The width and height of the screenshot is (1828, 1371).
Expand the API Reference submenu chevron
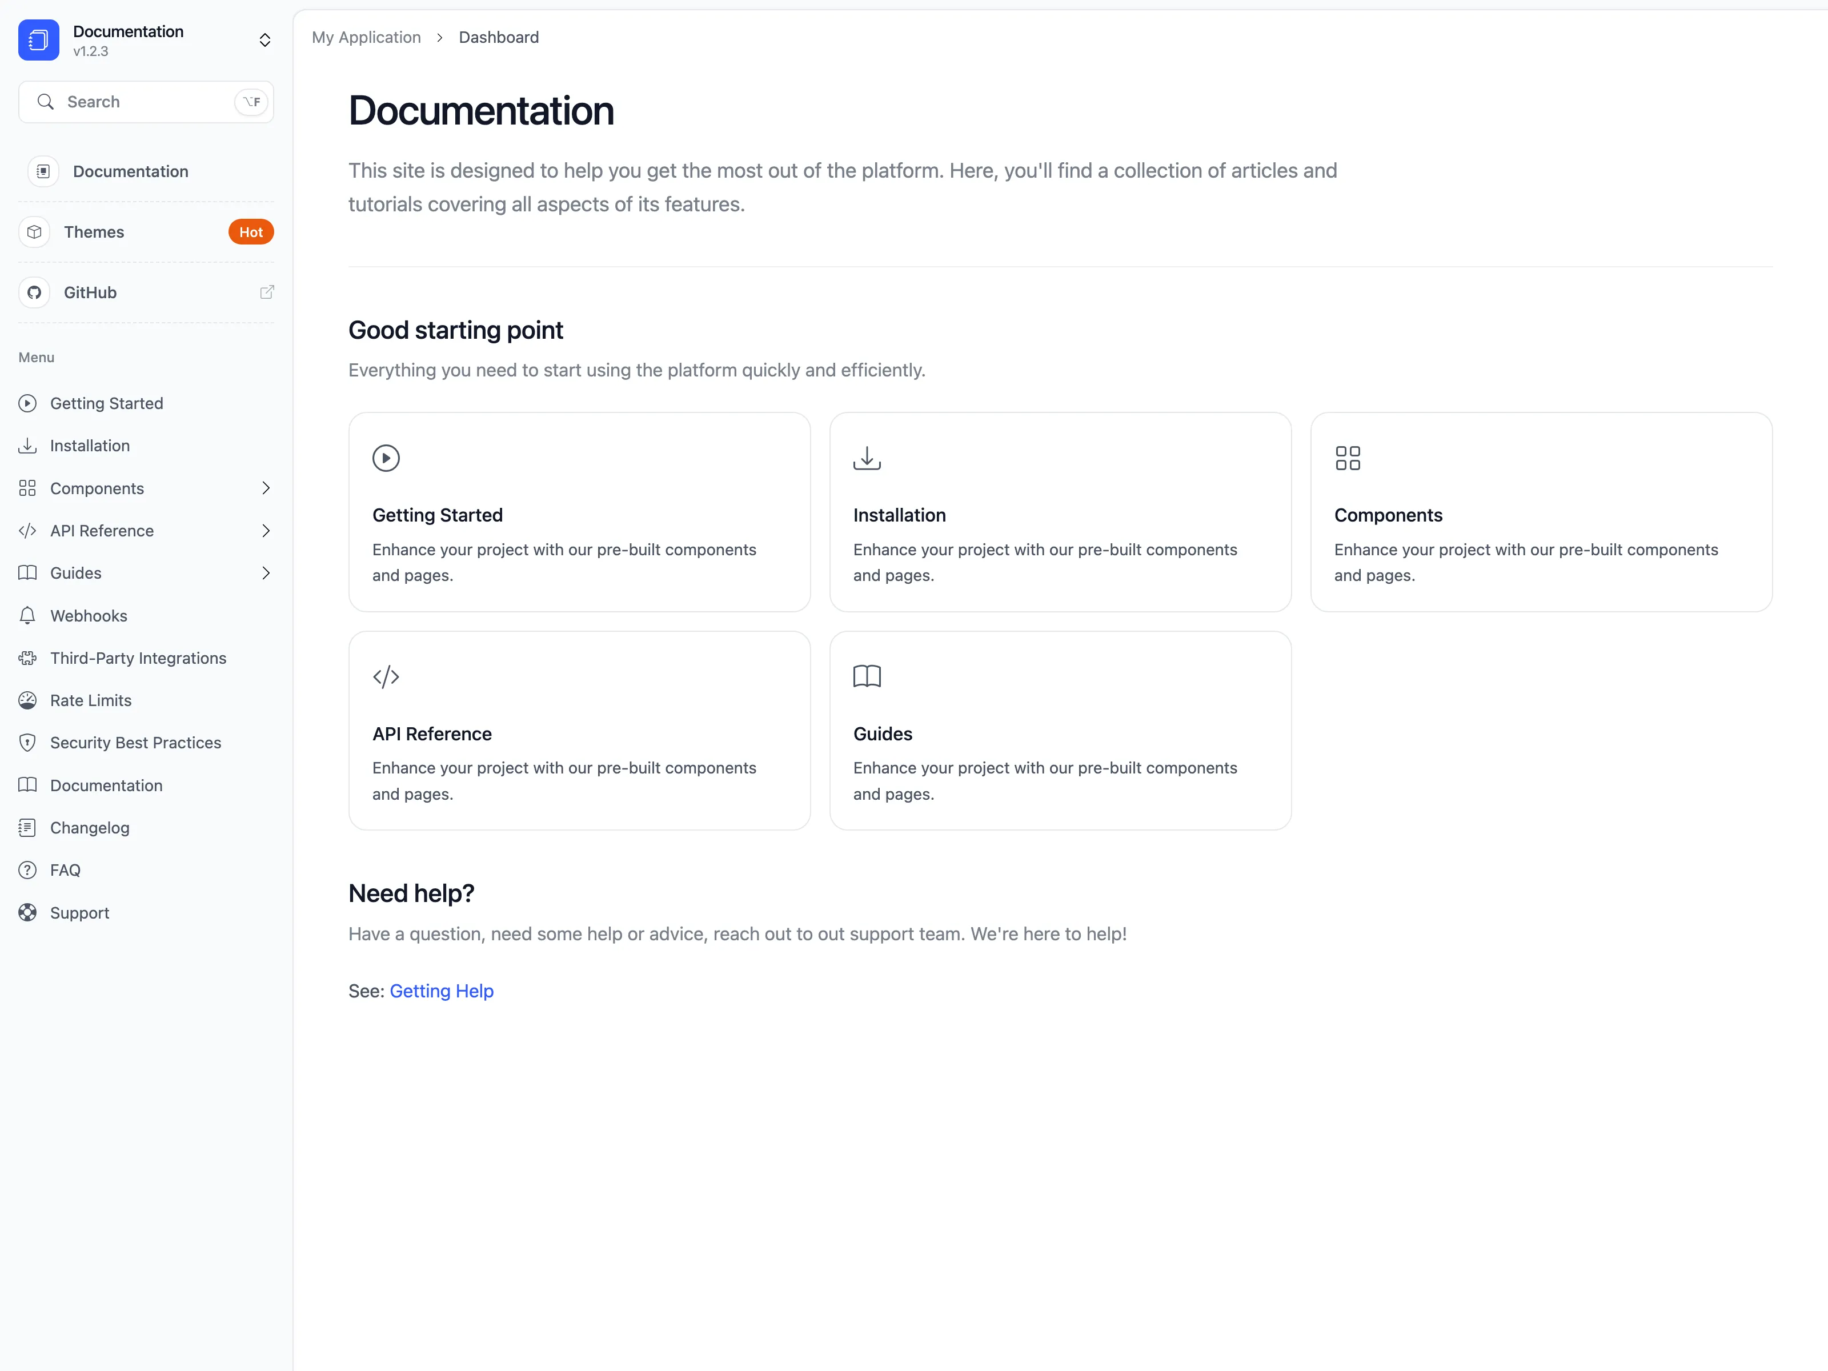265,531
